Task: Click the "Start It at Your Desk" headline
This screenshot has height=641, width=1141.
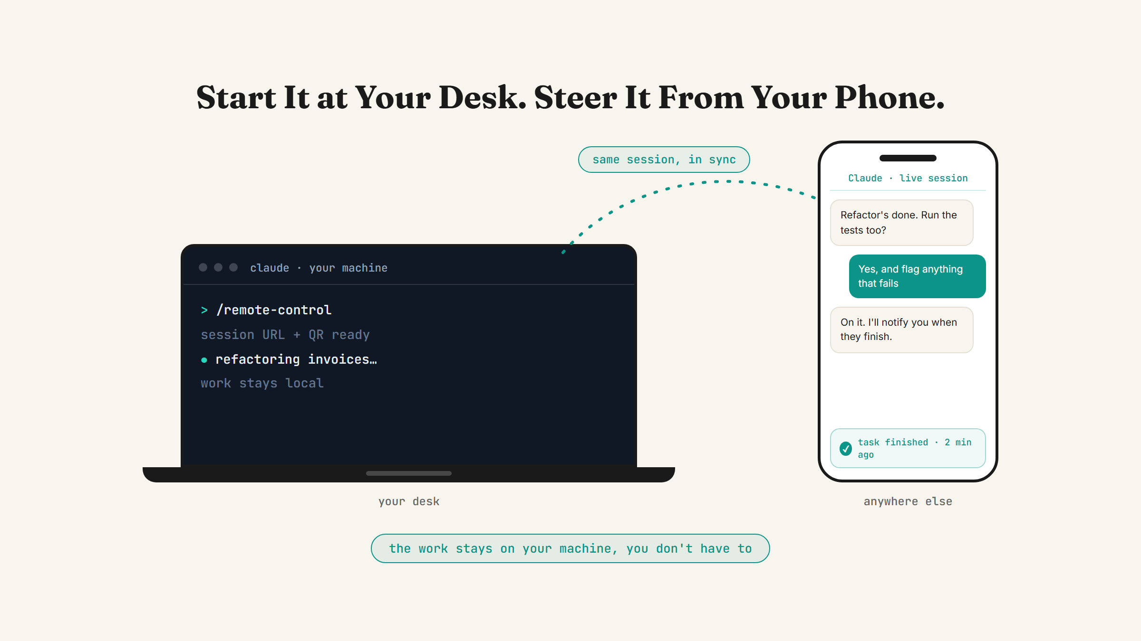Action: tap(570, 97)
